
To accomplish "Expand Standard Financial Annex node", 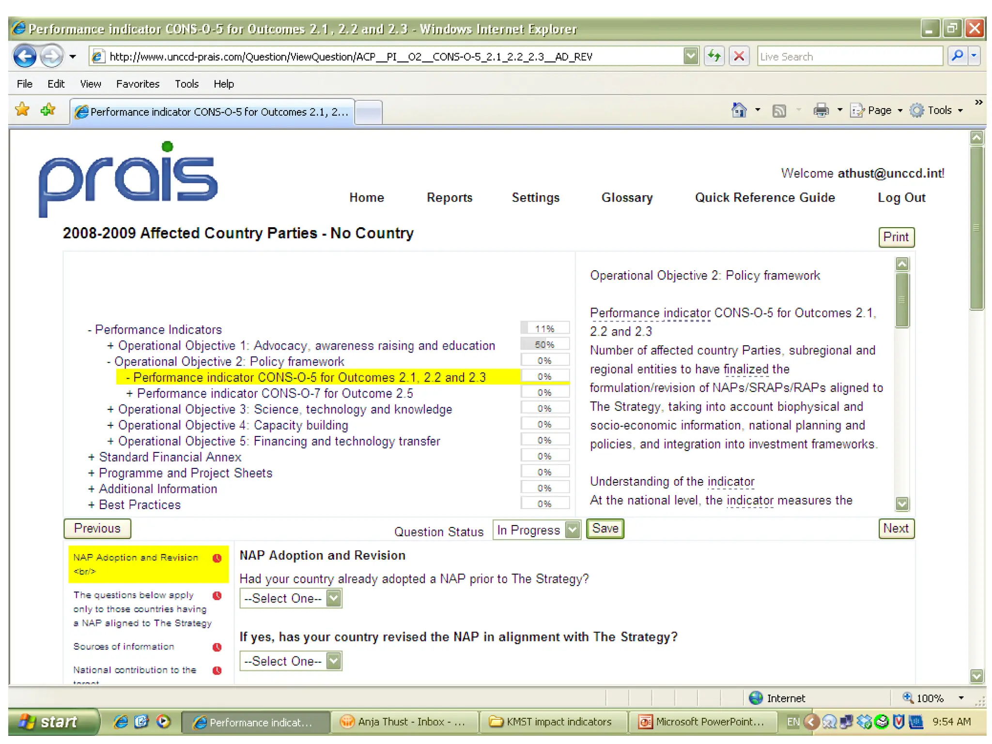I will (x=91, y=457).
